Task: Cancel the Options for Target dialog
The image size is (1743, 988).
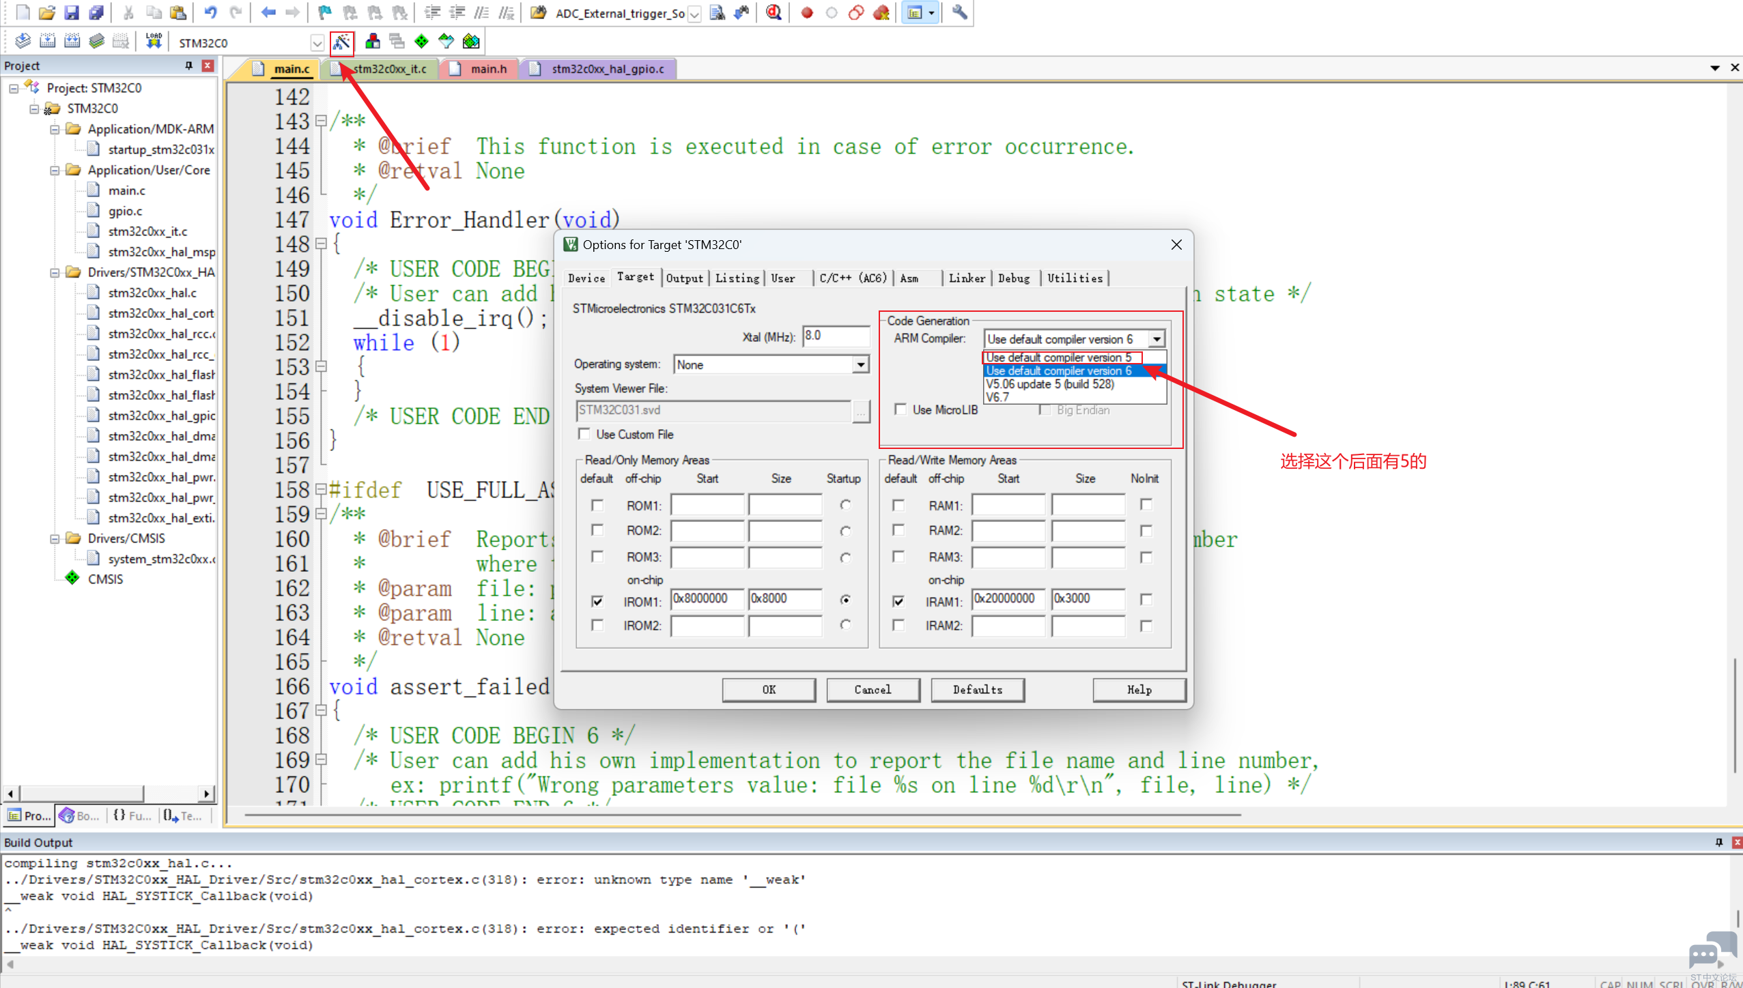Action: click(873, 689)
